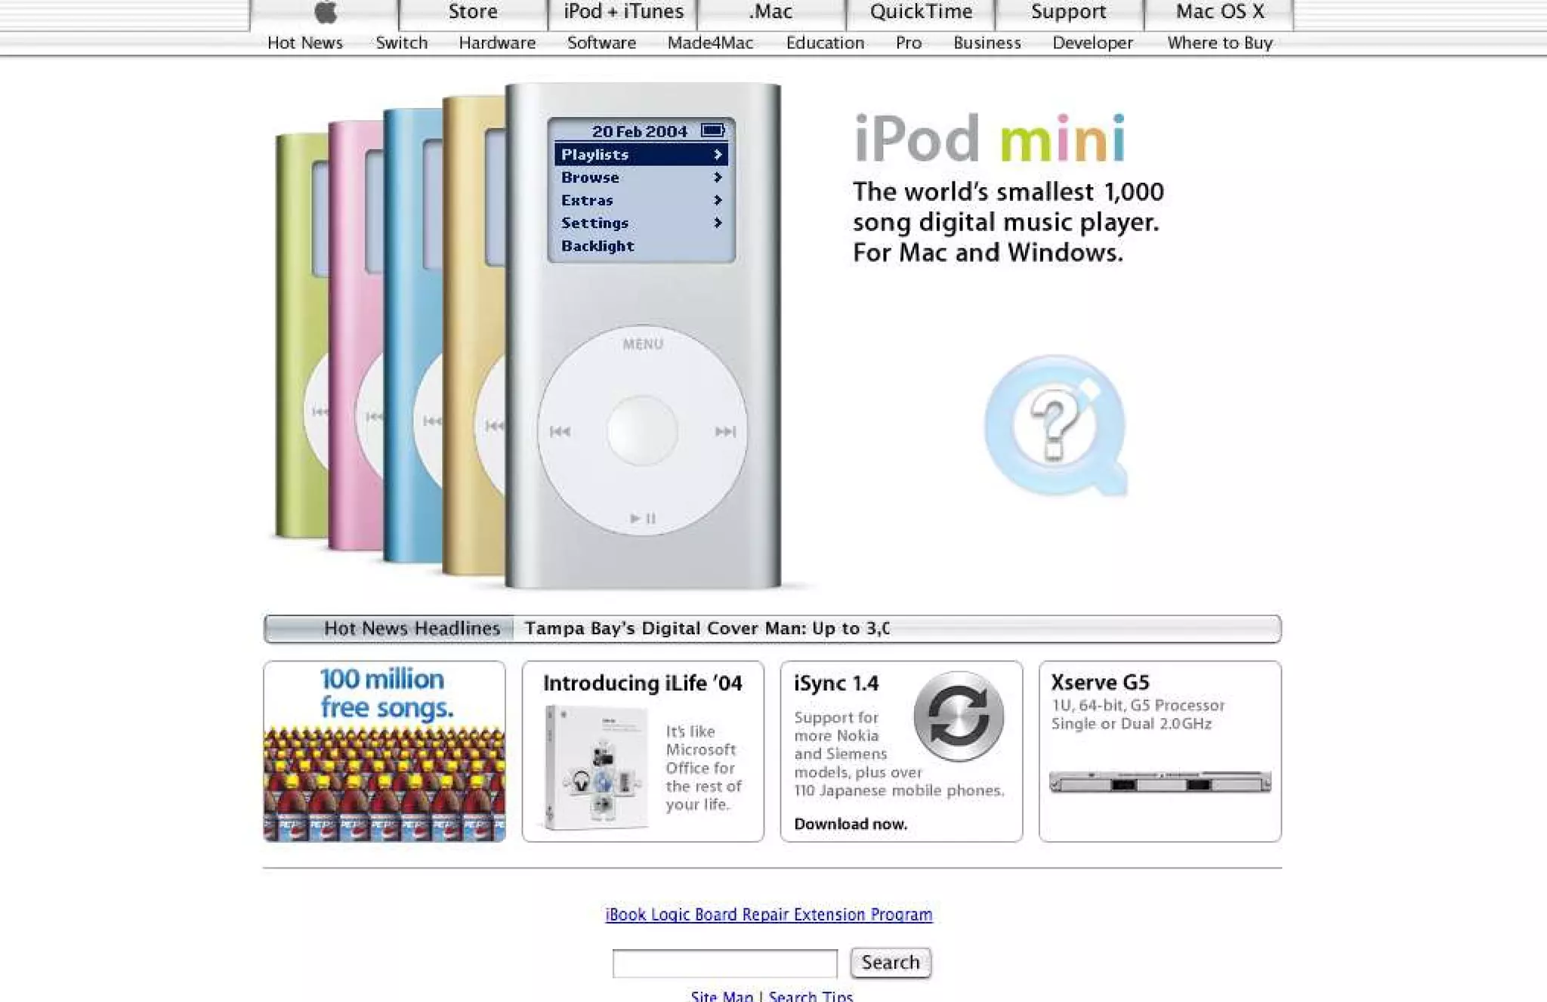Click the silver iPod mini image

[x=643, y=336]
